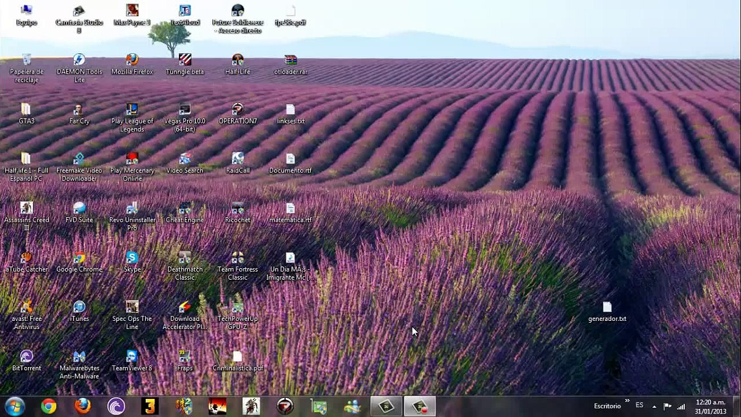Select the matematica.rtf file
This screenshot has height=417, width=741.
pyautogui.click(x=291, y=212)
